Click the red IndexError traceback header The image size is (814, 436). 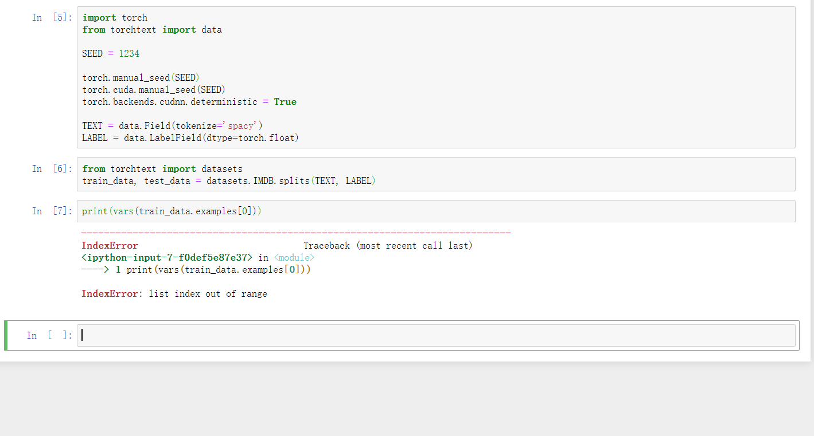[110, 245]
